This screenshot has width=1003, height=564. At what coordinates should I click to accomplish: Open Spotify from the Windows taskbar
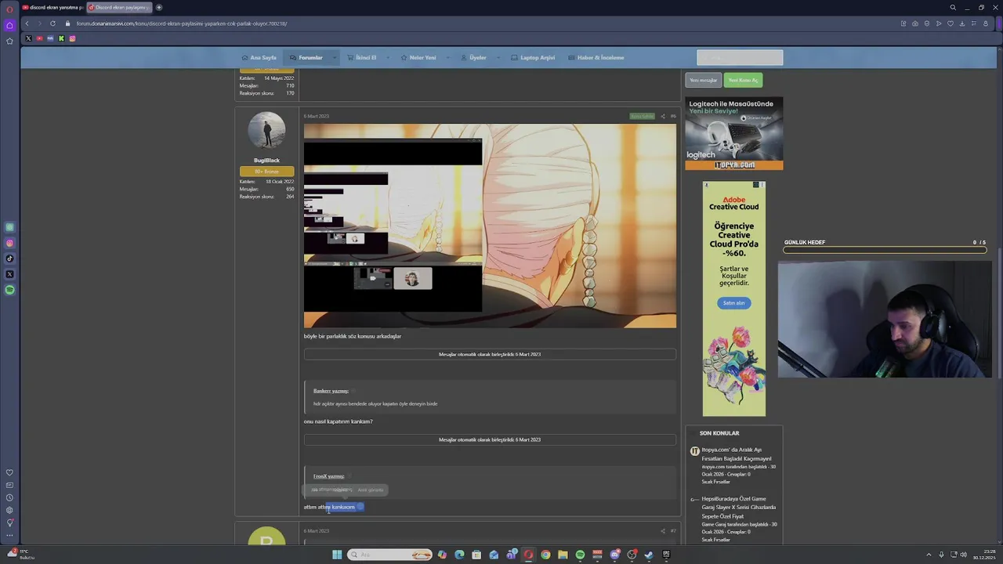pos(580,555)
